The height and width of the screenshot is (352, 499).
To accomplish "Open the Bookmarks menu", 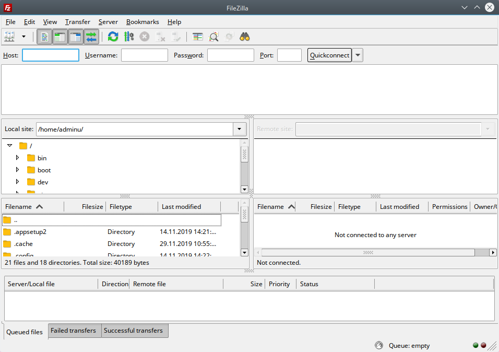I will click(x=142, y=22).
